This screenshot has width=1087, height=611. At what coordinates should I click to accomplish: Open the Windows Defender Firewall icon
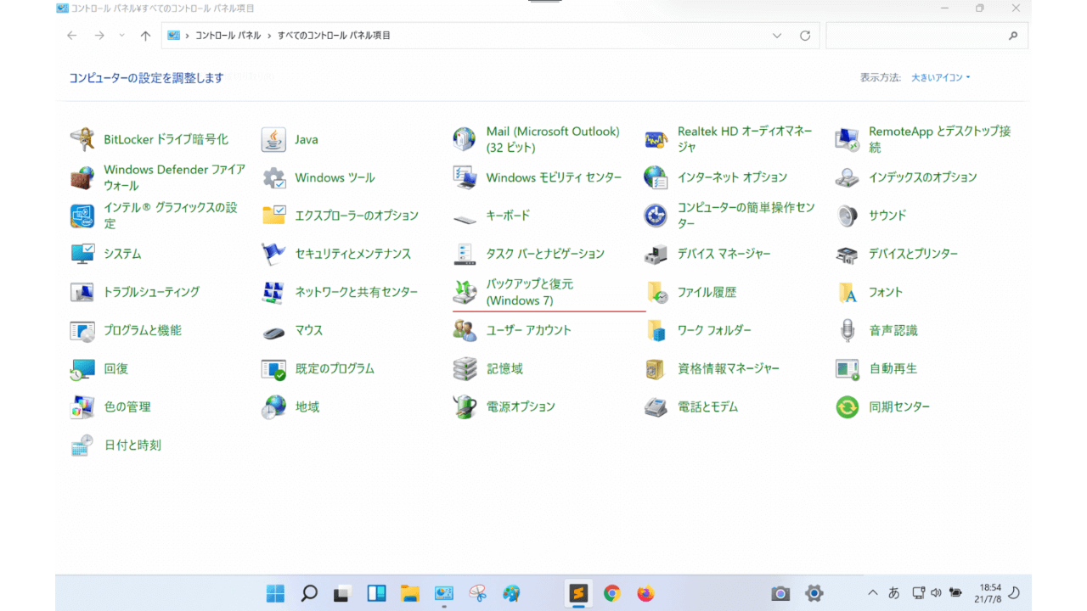click(x=82, y=177)
